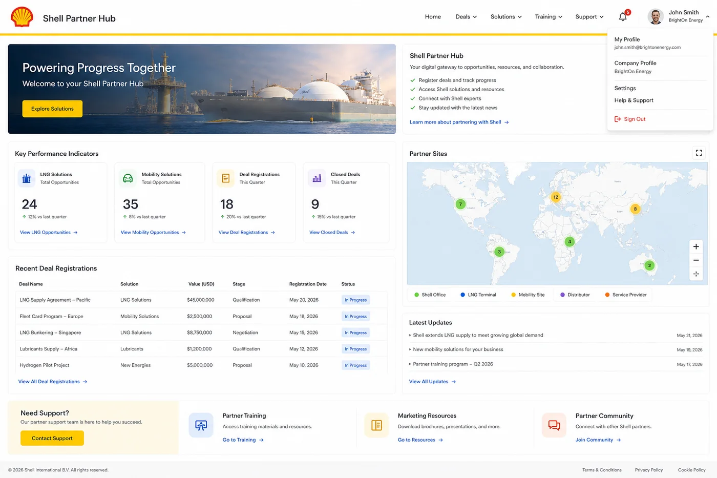Open My Profile from user menu

627,39
